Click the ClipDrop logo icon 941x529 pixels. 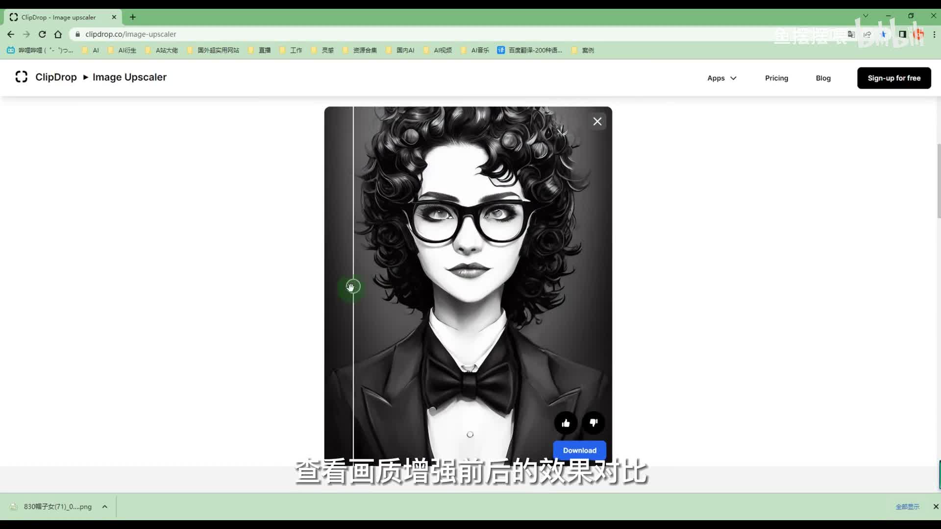click(21, 77)
